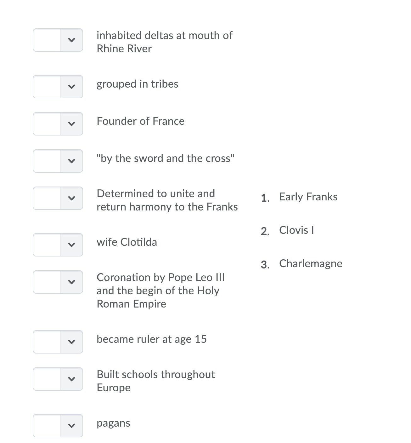This screenshot has width=411, height=443.
Task: Select answer box for "Determined to unite" statement
Action: [x=58, y=198]
